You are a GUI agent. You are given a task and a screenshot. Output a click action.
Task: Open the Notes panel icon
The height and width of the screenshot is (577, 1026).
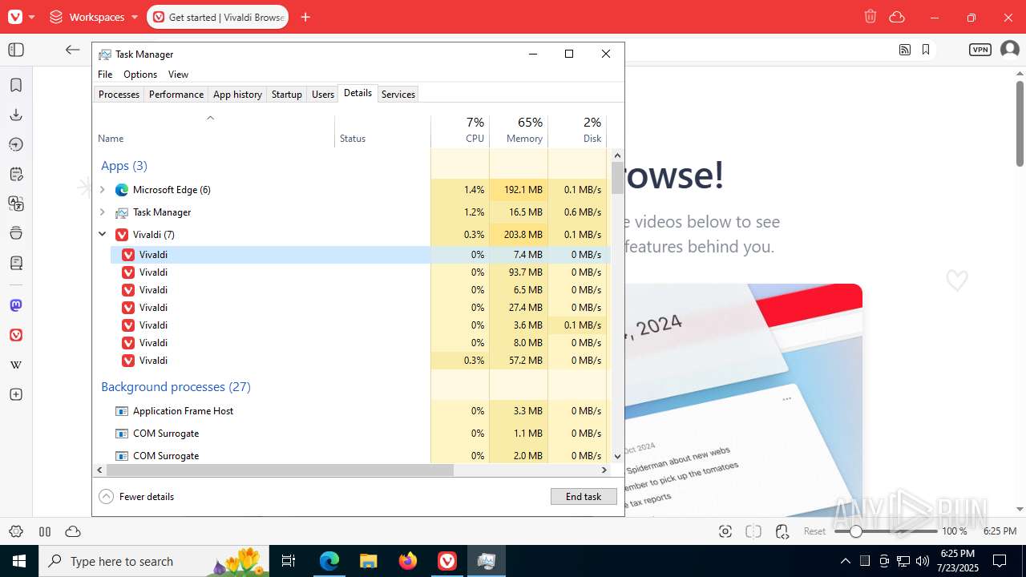click(x=16, y=174)
